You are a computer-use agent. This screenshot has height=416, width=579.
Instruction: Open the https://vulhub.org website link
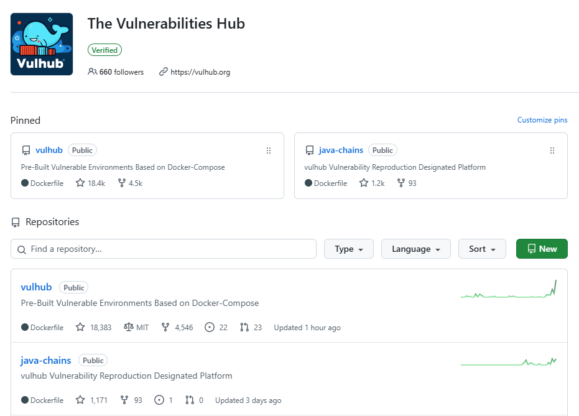(x=200, y=72)
